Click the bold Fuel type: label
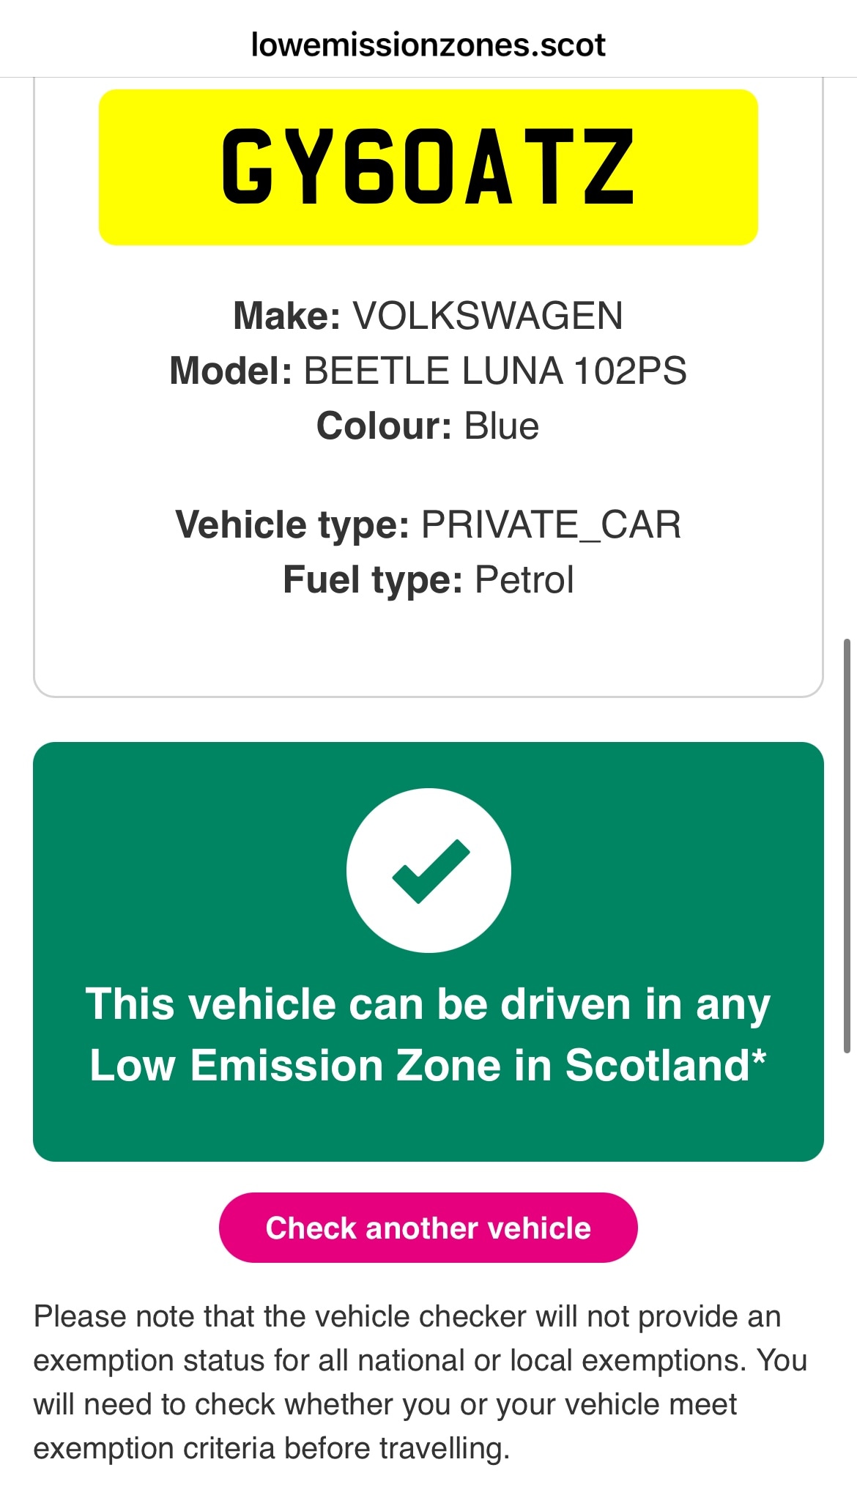 point(373,579)
